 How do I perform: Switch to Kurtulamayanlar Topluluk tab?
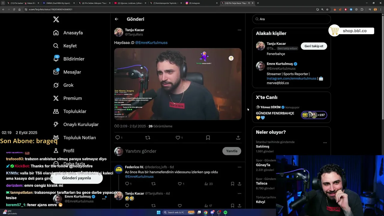[x=166, y=3]
